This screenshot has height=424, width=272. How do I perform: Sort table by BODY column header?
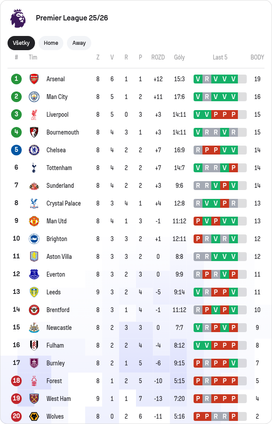coord(257,57)
